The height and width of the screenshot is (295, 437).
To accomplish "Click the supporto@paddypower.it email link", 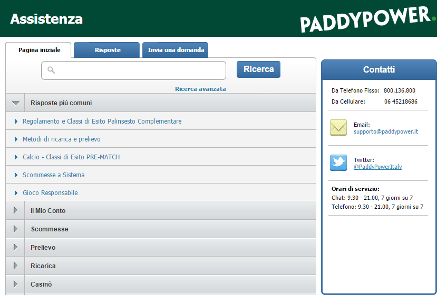I will tap(386, 131).
